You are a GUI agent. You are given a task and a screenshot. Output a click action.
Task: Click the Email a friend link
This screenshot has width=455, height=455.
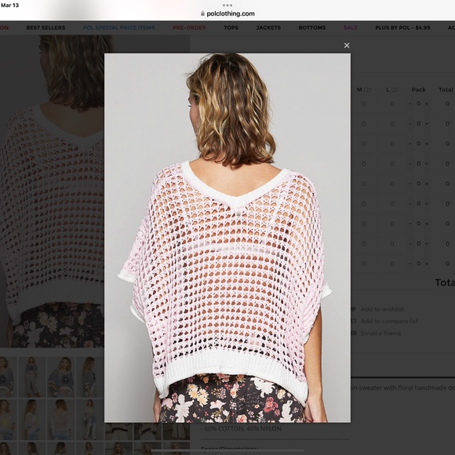[380, 333]
